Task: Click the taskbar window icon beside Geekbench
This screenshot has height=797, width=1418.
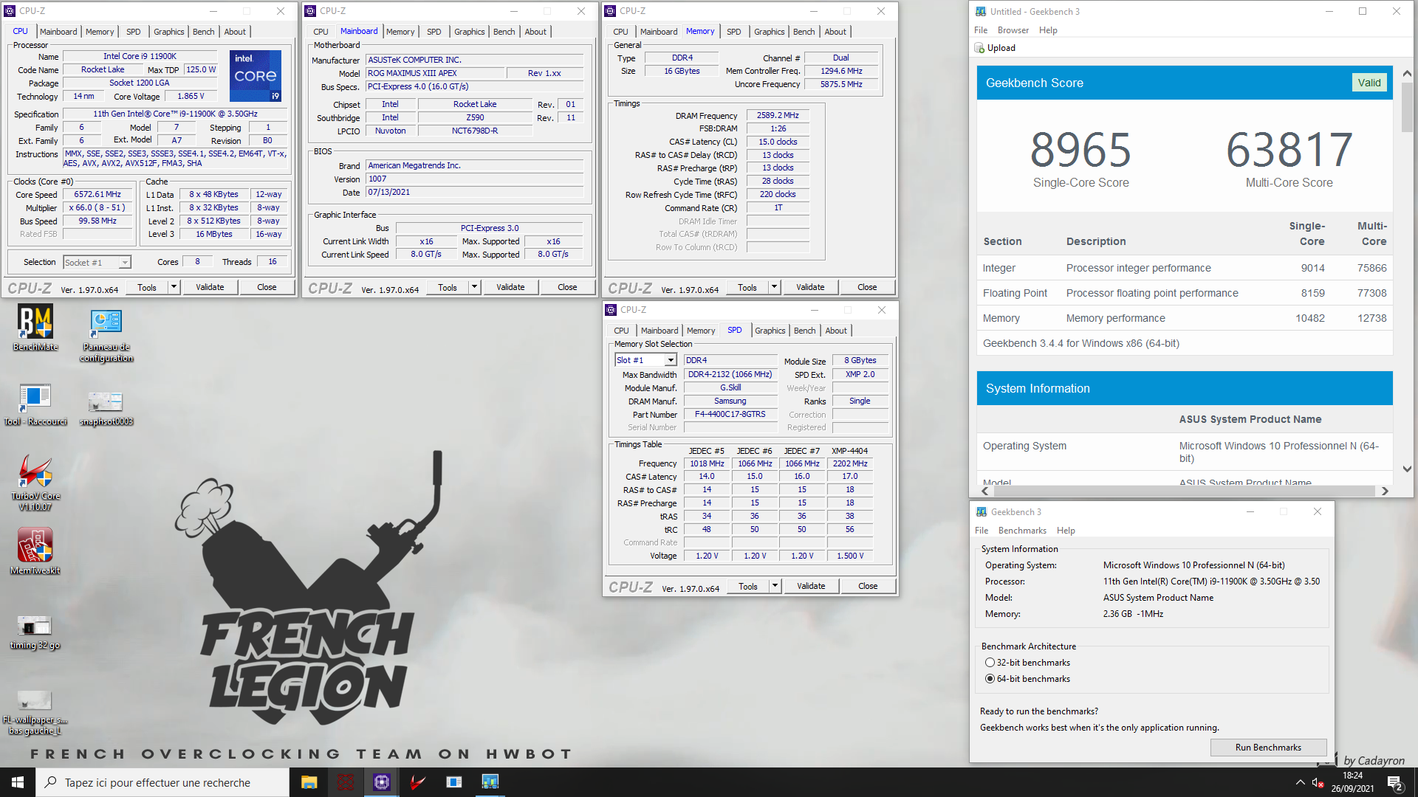Action: pos(454,782)
